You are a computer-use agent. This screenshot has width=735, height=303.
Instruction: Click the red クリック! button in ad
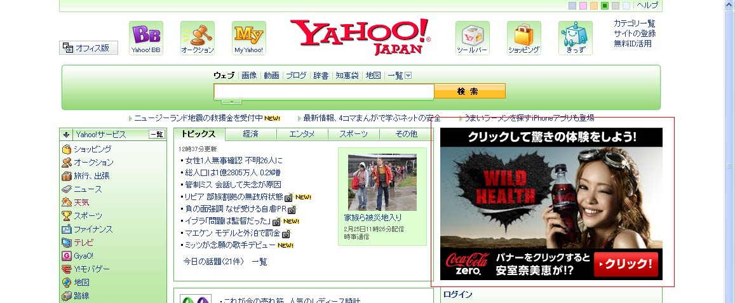coord(626,264)
